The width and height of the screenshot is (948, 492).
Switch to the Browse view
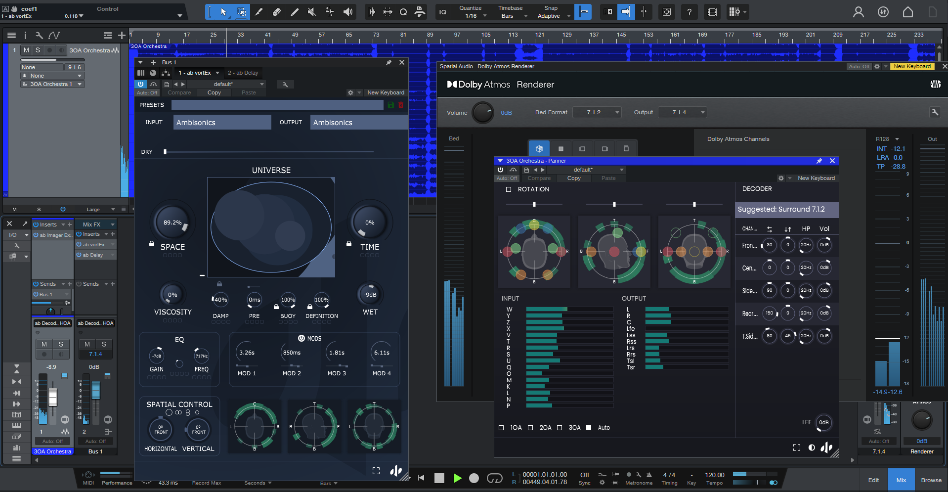(931, 480)
